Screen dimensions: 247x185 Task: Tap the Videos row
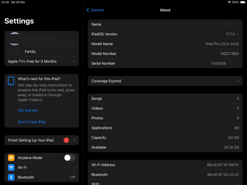165,108
